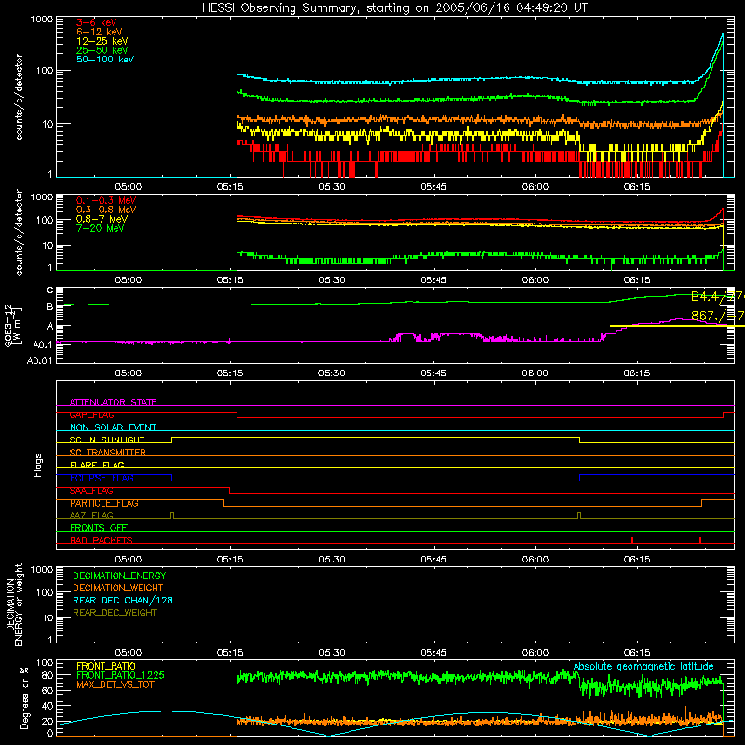Click the 0.3-0.8 MeV legend entry
Screen dimensions: 745x745
106,210
